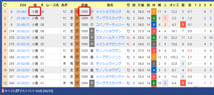Click the 着 column header
214x95 pixels.
click(183, 5)
